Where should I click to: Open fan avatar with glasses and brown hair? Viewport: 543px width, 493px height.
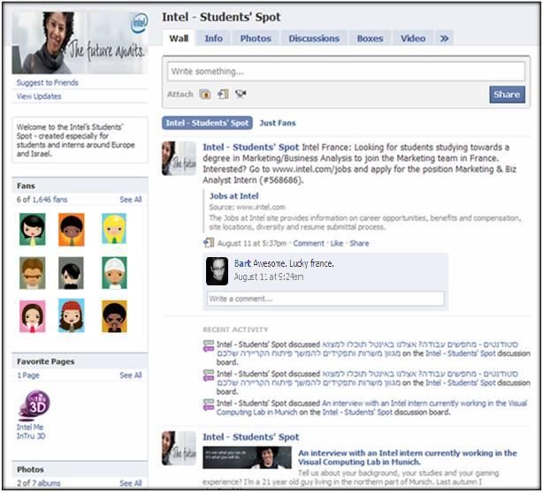click(x=32, y=273)
